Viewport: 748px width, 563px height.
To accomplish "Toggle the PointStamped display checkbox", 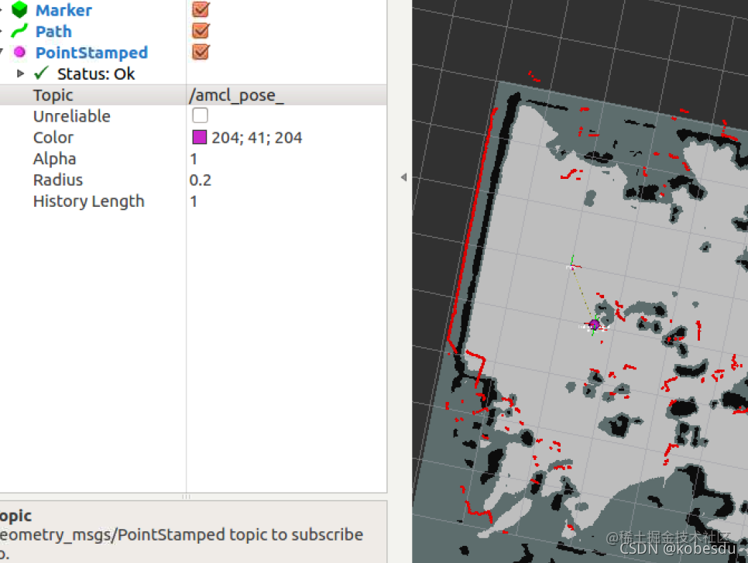I will [x=201, y=52].
